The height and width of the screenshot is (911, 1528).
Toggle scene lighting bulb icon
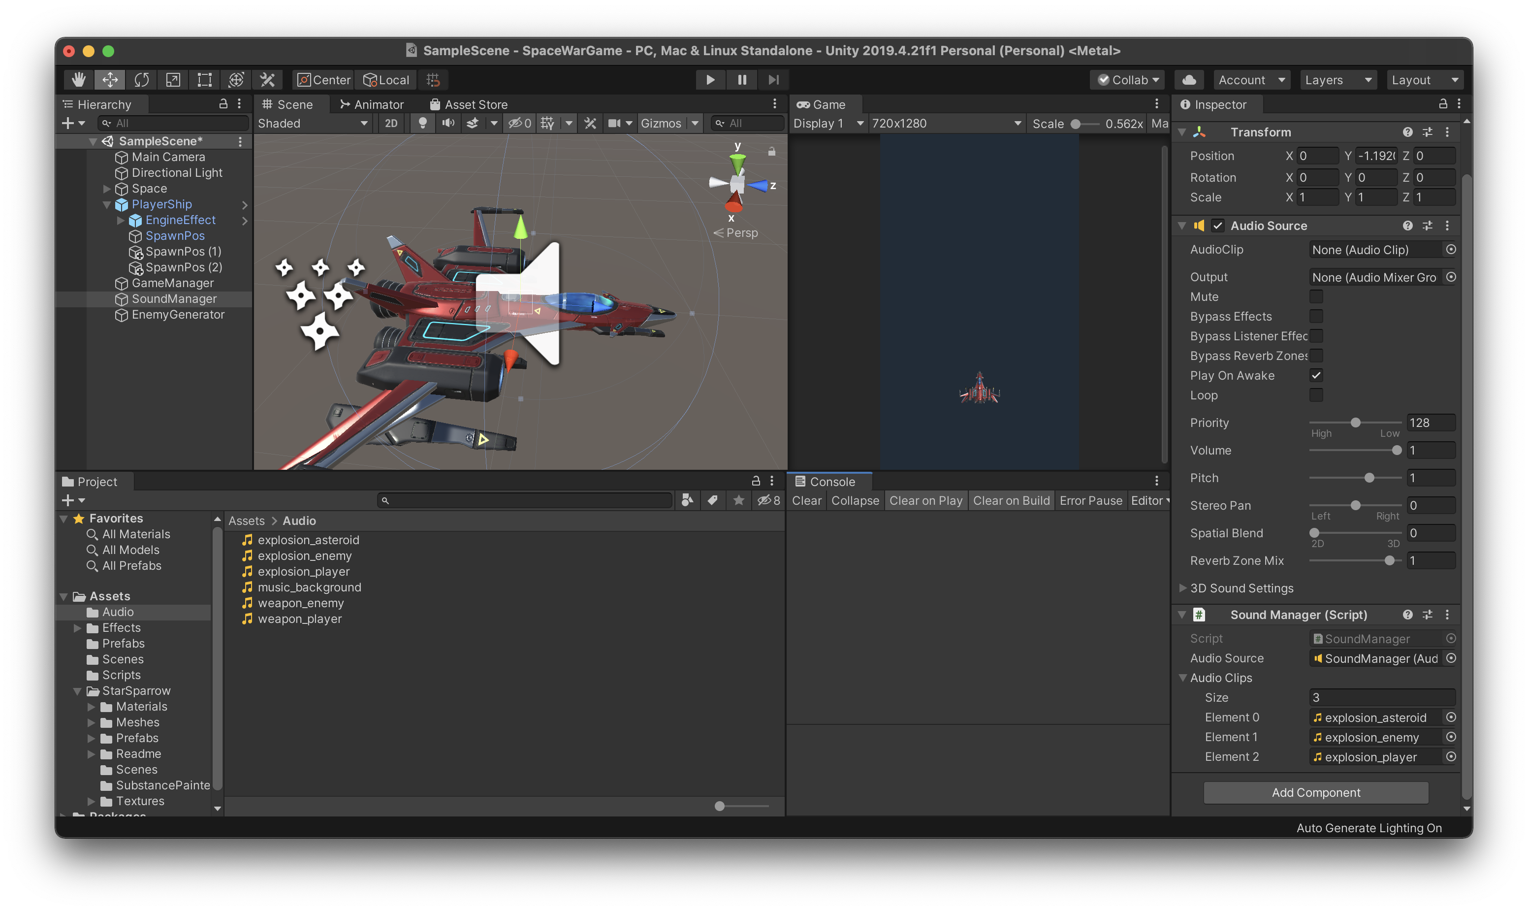(422, 124)
